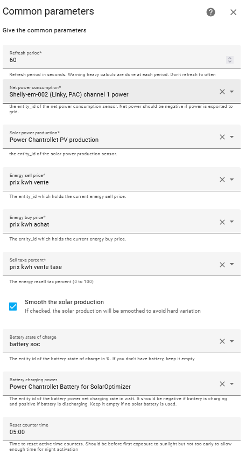Clear the Solar power production selection

[x=222, y=137]
